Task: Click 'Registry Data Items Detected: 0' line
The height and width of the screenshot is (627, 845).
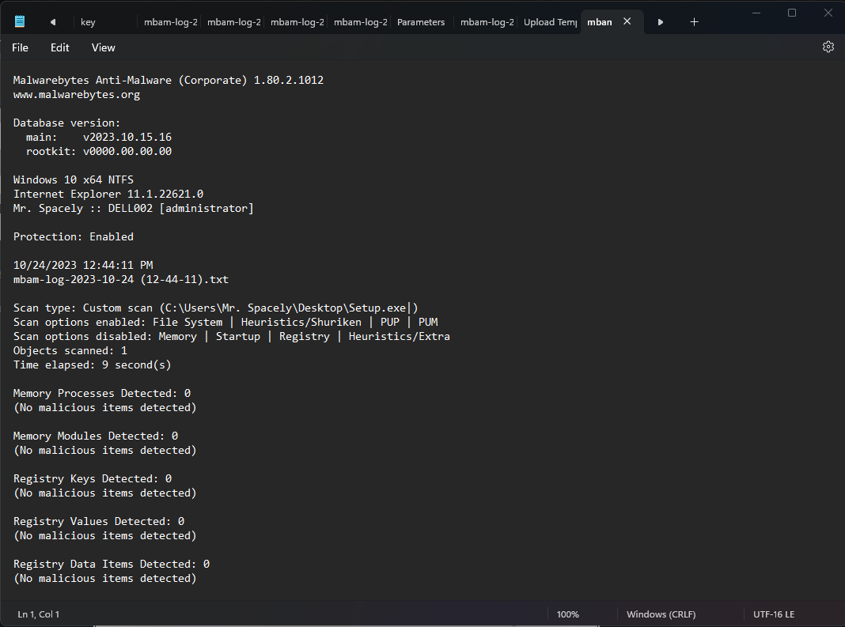Action: [112, 564]
